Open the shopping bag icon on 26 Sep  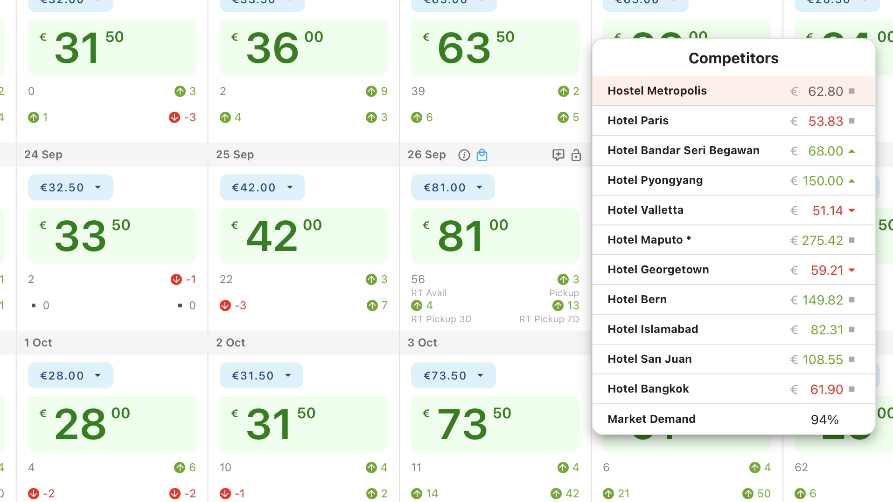(482, 155)
